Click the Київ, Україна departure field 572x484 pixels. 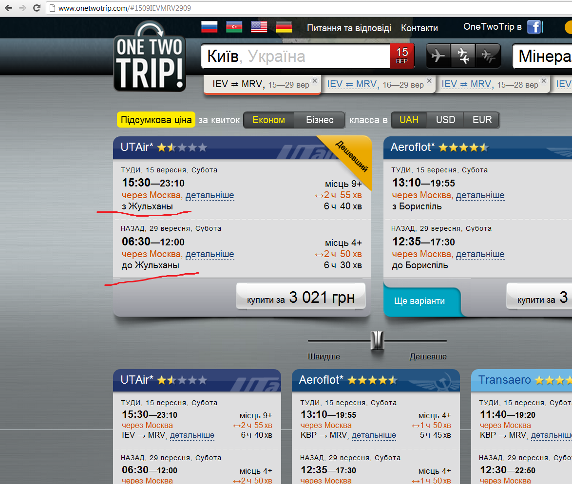[x=295, y=56]
